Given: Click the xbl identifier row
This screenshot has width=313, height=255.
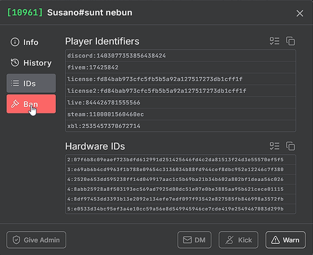Looking at the screenshot, I should pyautogui.click(x=180, y=126).
